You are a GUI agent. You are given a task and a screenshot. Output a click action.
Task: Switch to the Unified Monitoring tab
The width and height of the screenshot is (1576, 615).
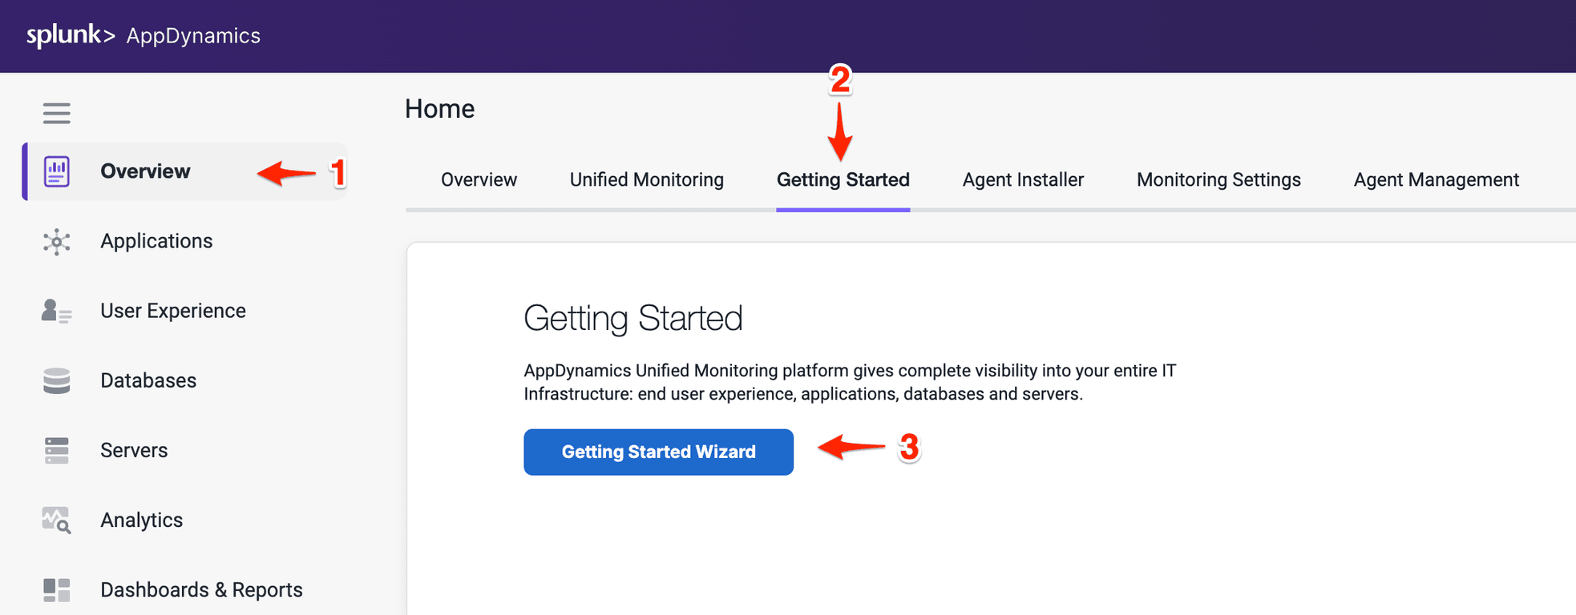pyautogui.click(x=646, y=179)
